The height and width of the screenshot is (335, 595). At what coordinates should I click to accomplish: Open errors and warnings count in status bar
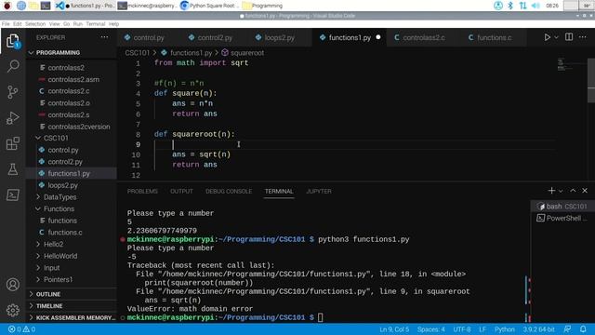[x=21, y=329]
